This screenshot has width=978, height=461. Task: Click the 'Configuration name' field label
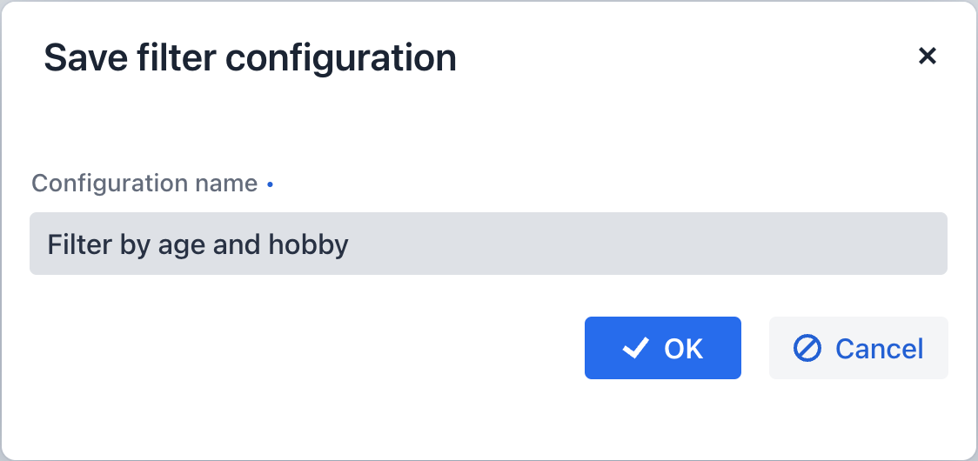pyautogui.click(x=144, y=184)
